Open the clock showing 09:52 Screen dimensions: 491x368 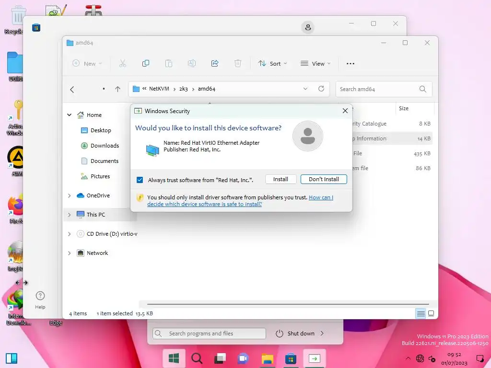click(x=454, y=358)
